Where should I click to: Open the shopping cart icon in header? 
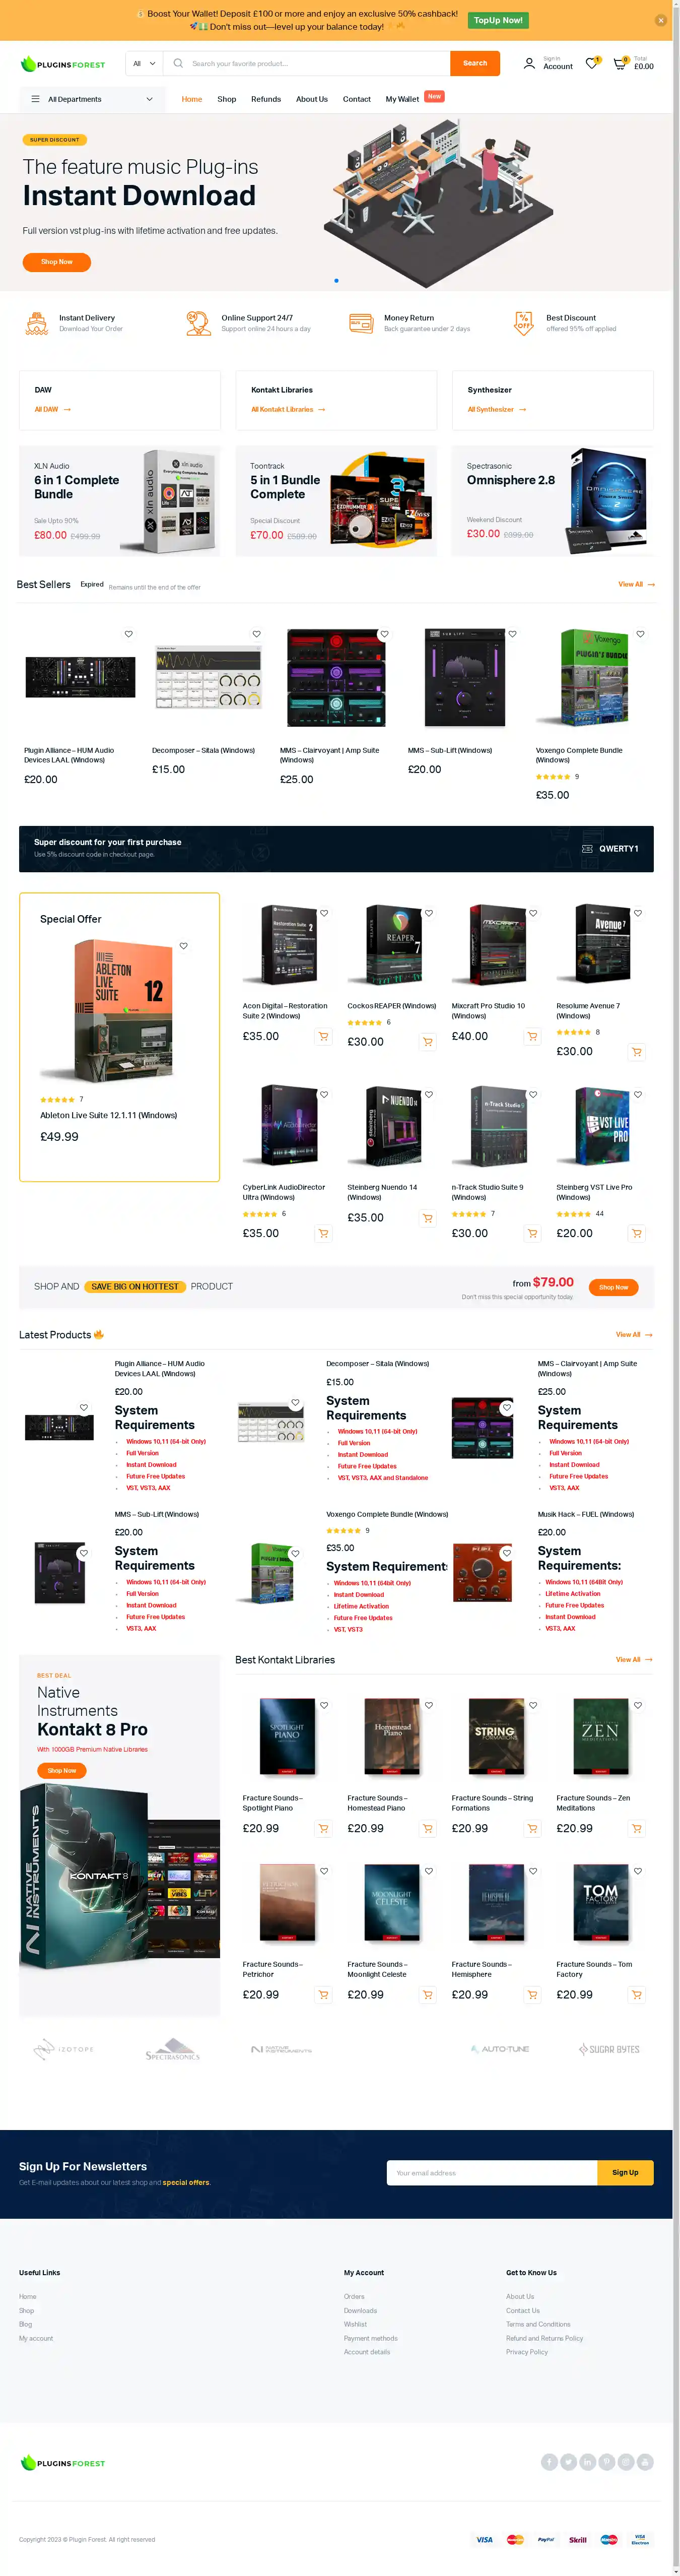click(x=620, y=63)
